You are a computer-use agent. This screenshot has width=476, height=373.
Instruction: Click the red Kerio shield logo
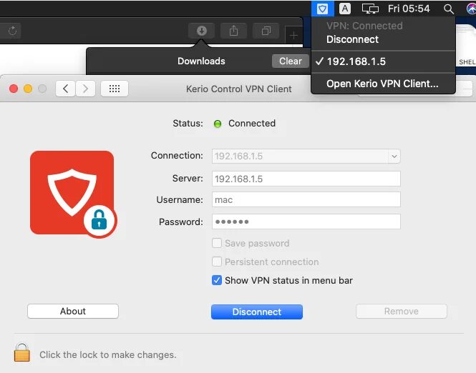point(73,193)
